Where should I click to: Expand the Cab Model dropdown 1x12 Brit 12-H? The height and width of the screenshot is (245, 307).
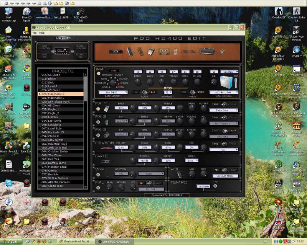(224, 92)
